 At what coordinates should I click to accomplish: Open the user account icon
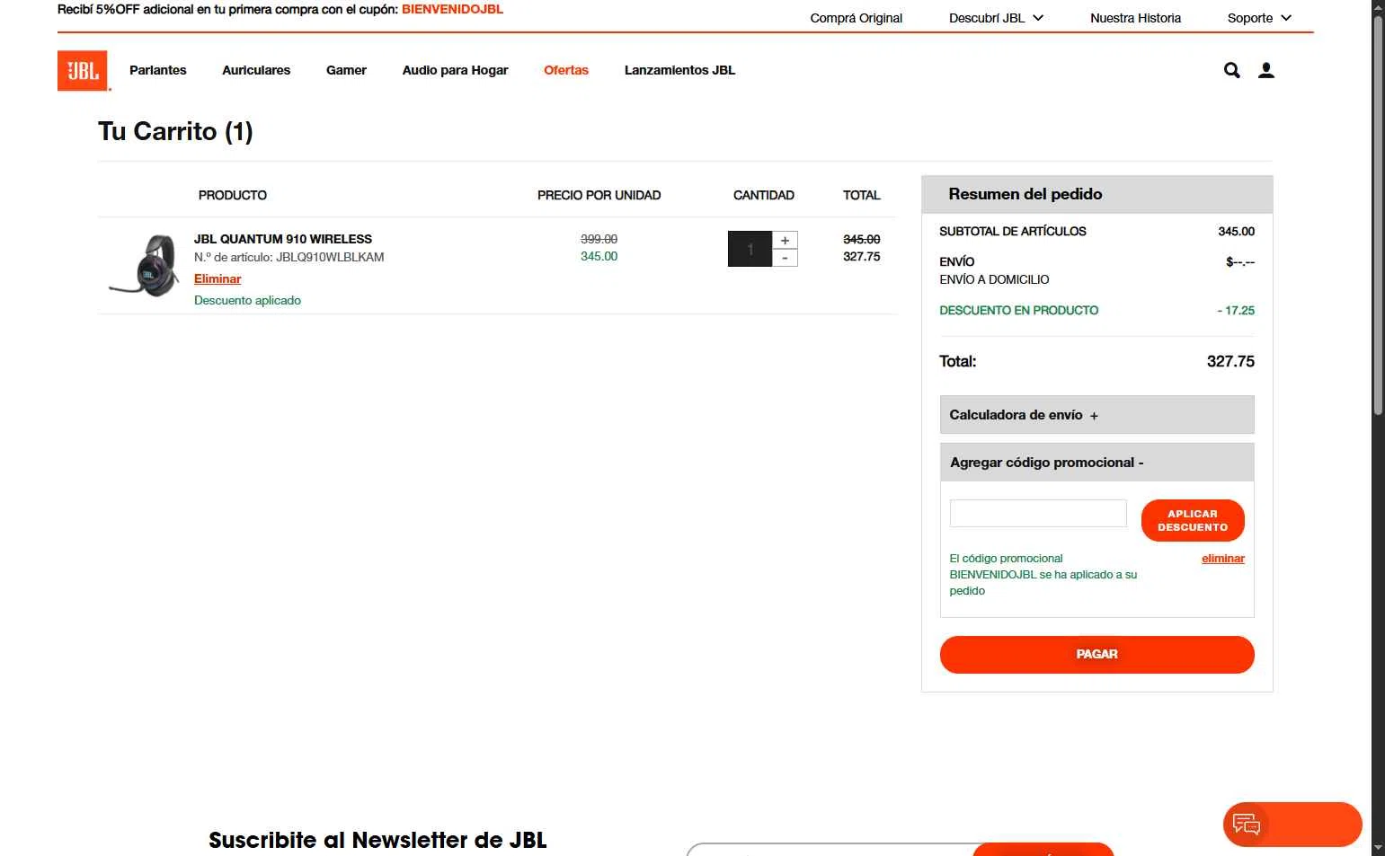point(1265,70)
